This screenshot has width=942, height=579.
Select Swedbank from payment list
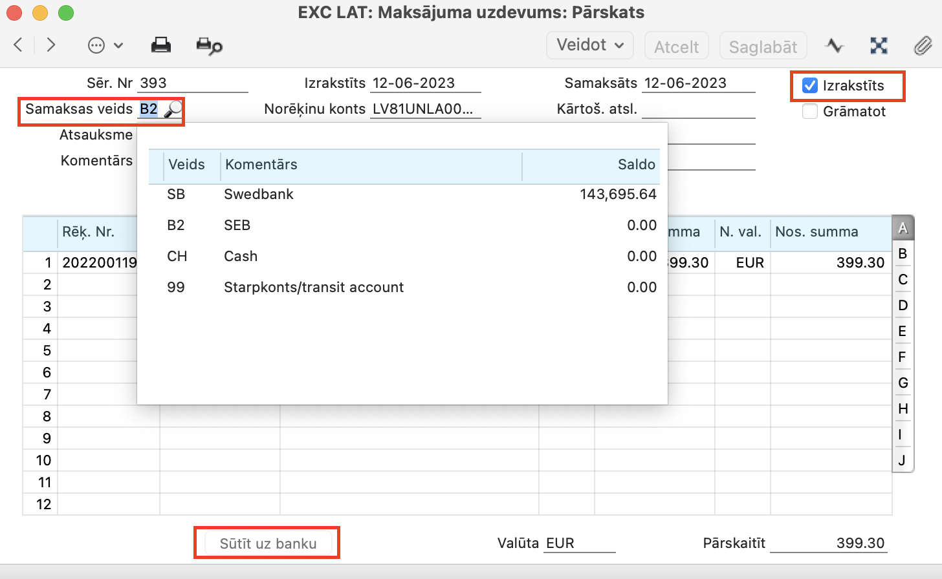[x=259, y=195]
